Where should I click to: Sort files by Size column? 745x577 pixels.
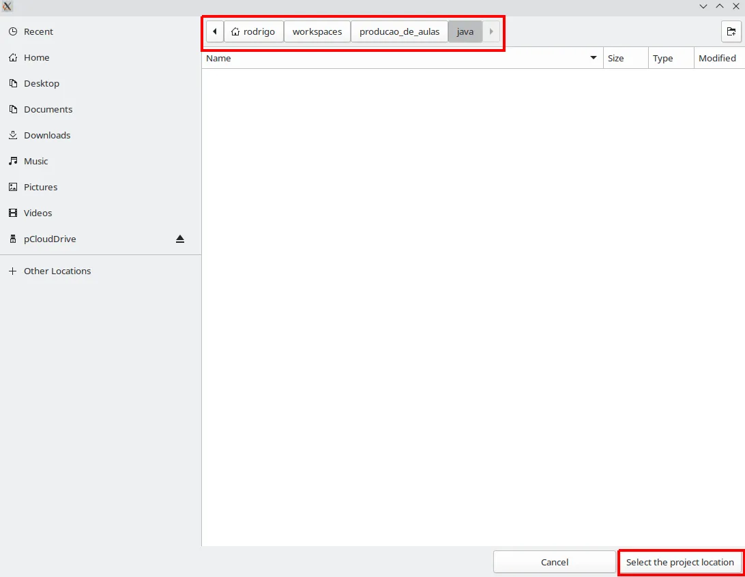[626, 58]
